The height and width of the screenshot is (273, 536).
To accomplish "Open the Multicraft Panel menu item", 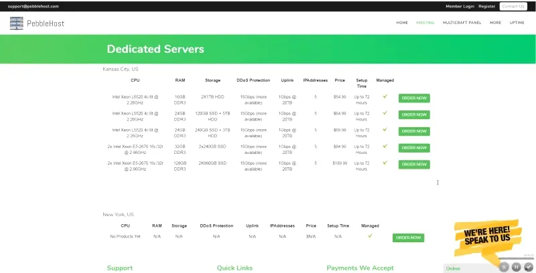I will (x=462, y=23).
